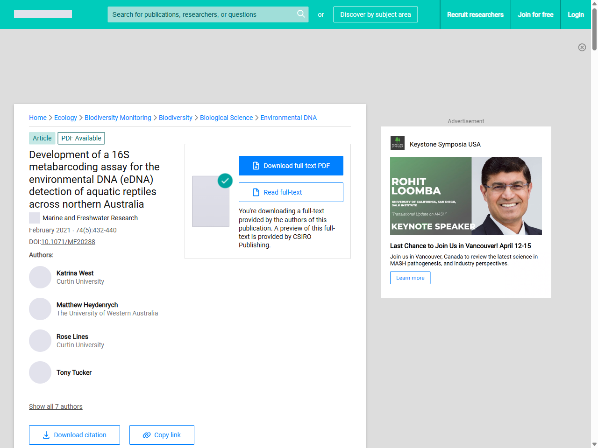Close the advertisement banner
This screenshot has width=598, height=448.
tap(582, 47)
